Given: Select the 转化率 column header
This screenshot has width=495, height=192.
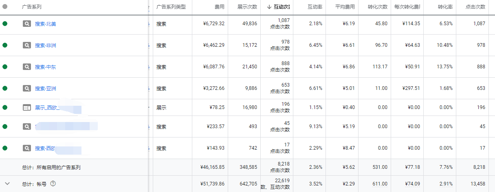Looking at the screenshot, I should point(445,7).
